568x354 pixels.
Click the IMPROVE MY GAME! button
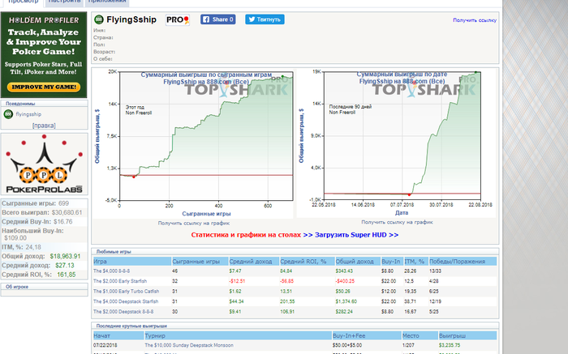(44, 87)
